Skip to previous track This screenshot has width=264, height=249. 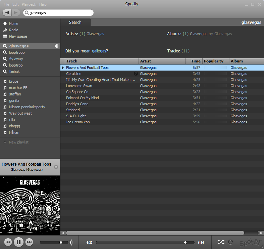point(8,242)
